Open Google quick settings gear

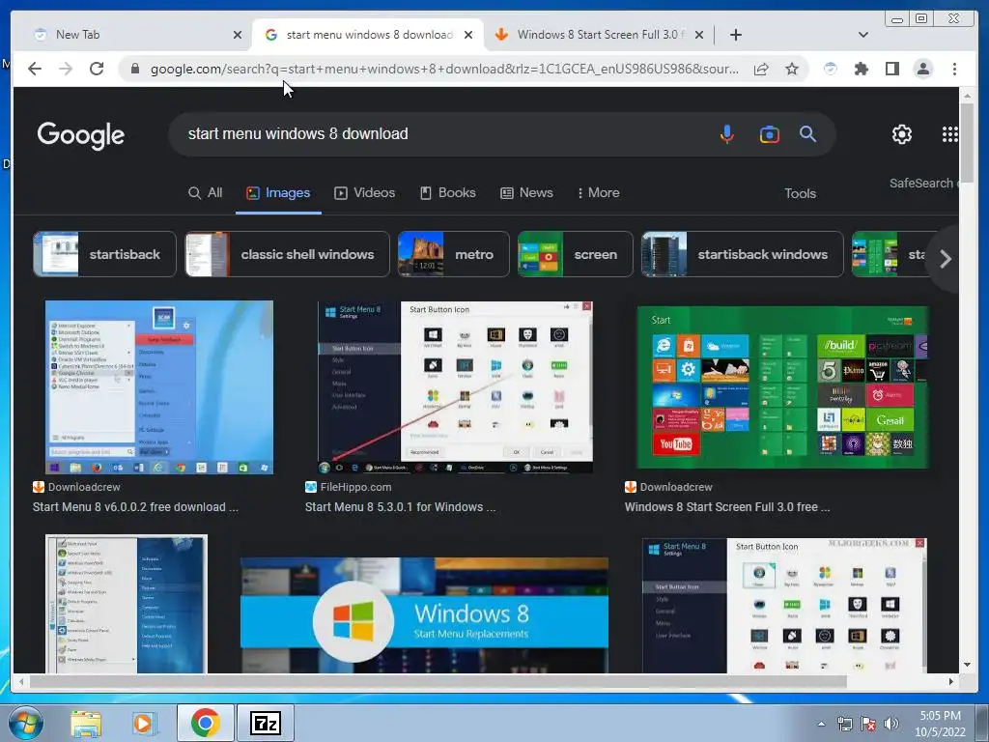(902, 133)
